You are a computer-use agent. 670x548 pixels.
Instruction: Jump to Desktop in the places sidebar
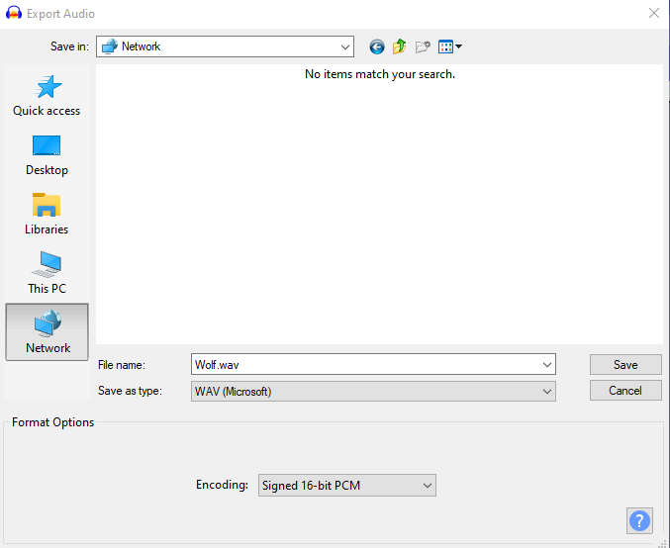47,155
